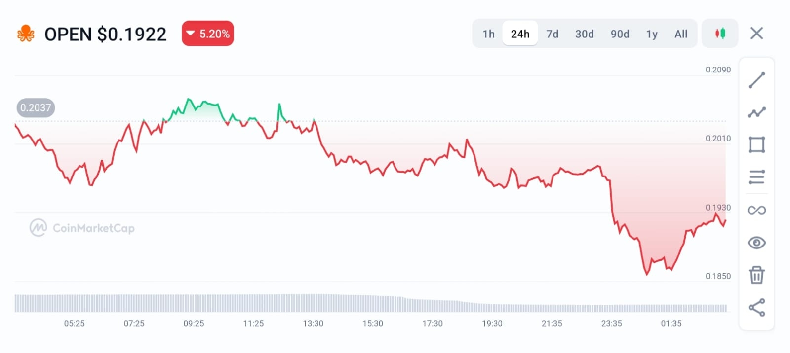Show All time price history
This screenshot has height=353, width=790.
click(x=681, y=34)
